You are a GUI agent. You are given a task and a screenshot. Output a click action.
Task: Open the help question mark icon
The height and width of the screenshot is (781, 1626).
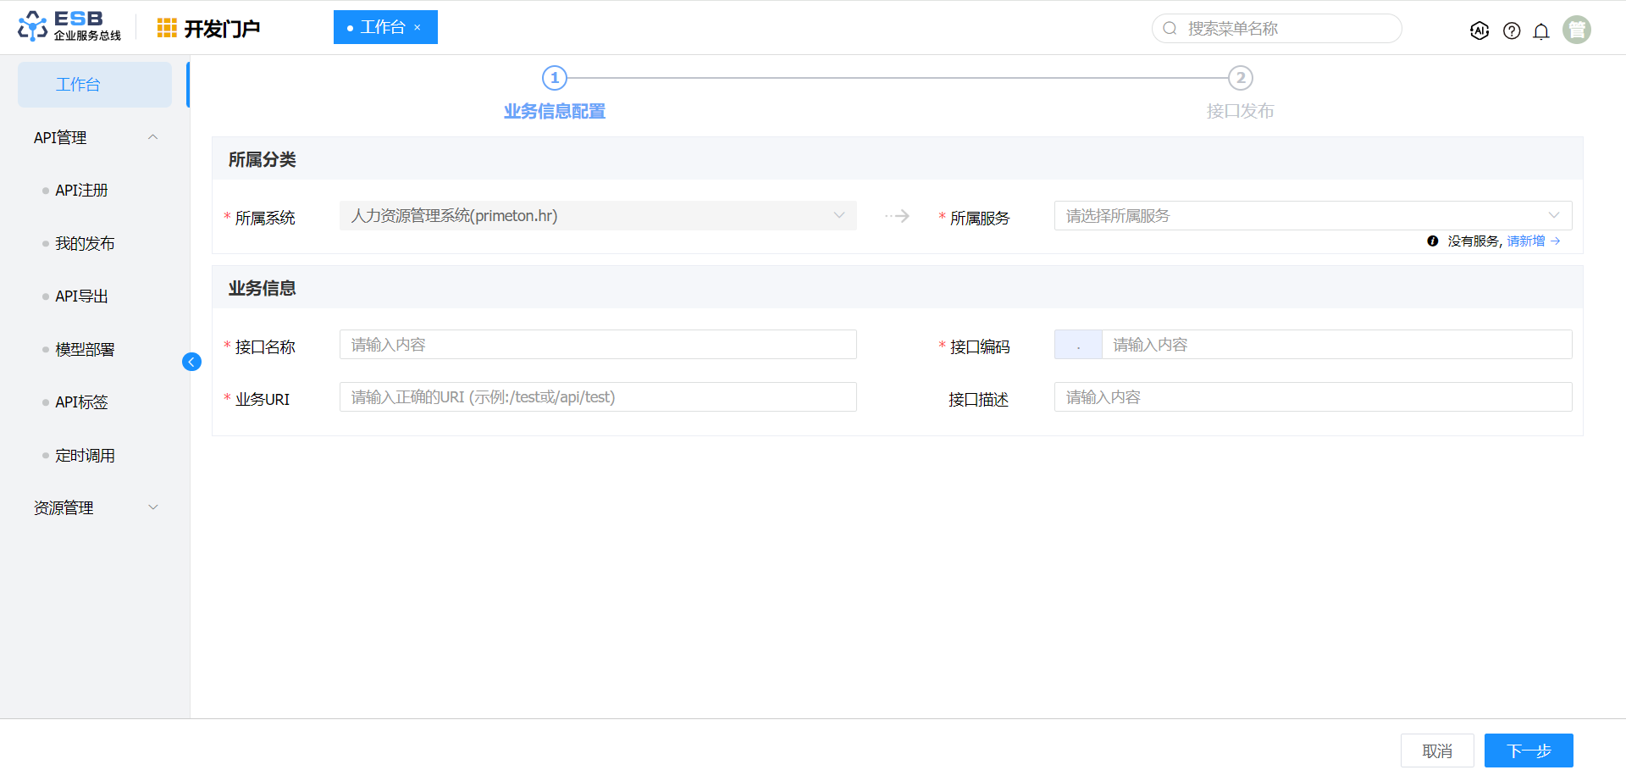tap(1511, 30)
